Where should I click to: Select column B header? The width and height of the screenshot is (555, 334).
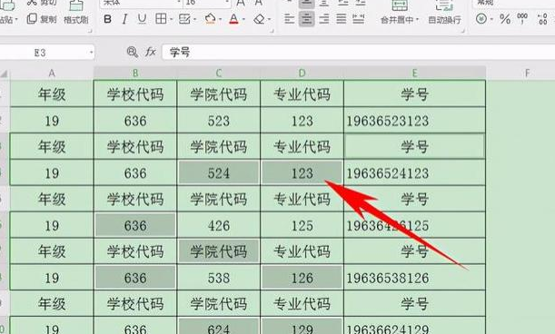135,74
